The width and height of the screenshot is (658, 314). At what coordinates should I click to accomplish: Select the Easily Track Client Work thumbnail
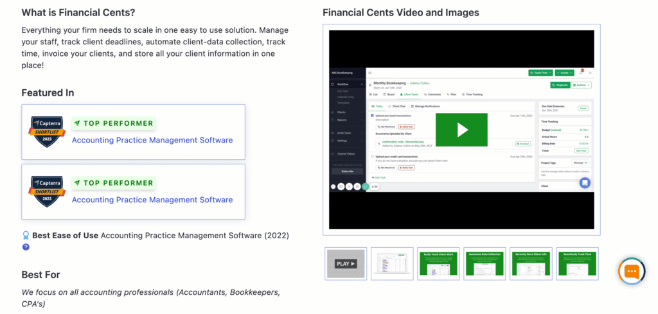click(x=438, y=264)
